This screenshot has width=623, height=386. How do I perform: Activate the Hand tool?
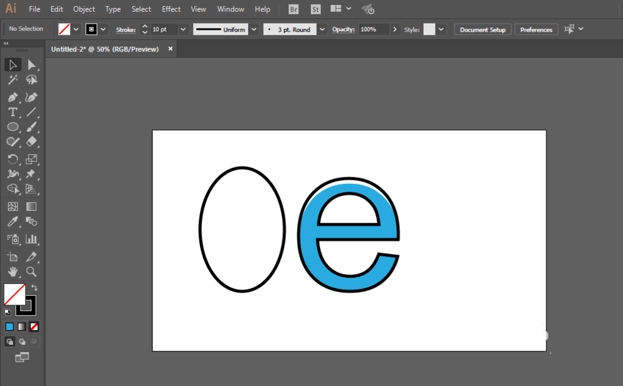[x=12, y=272]
